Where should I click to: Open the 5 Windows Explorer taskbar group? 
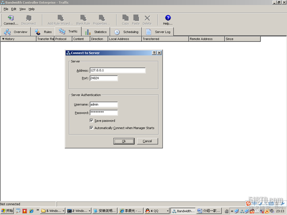53,211
